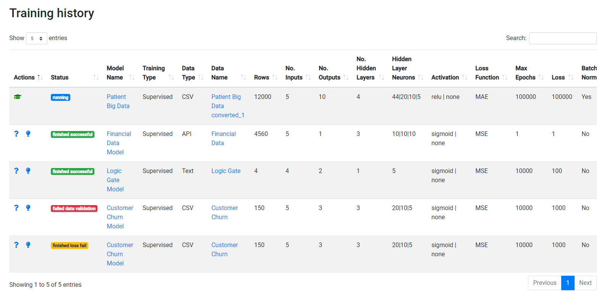This screenshot has height=291, width=604.
Task: Click the Next pagination button
Action: (x=585, y=283)
